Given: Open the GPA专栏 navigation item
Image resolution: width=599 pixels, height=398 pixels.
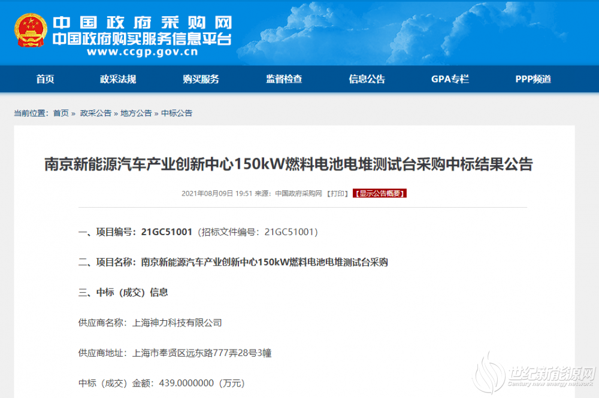Looking at the screenshot, I should click(x=450, y=79).
